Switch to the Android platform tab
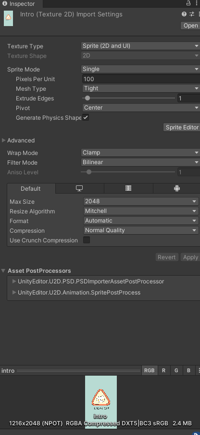Screen dimensions: 200x435 [177, 188]
